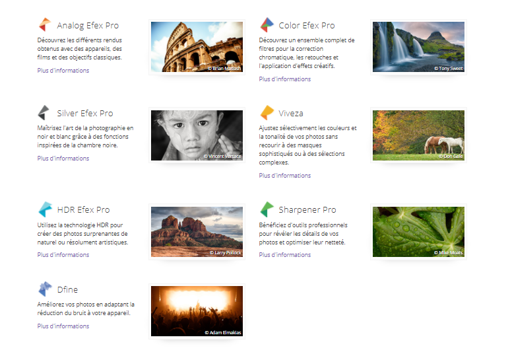Image resolution: width=508 pixels, height=362 pixels.
Task: Click the Silver Efex Pro logo icon
Action: click(x=44, y=113)
